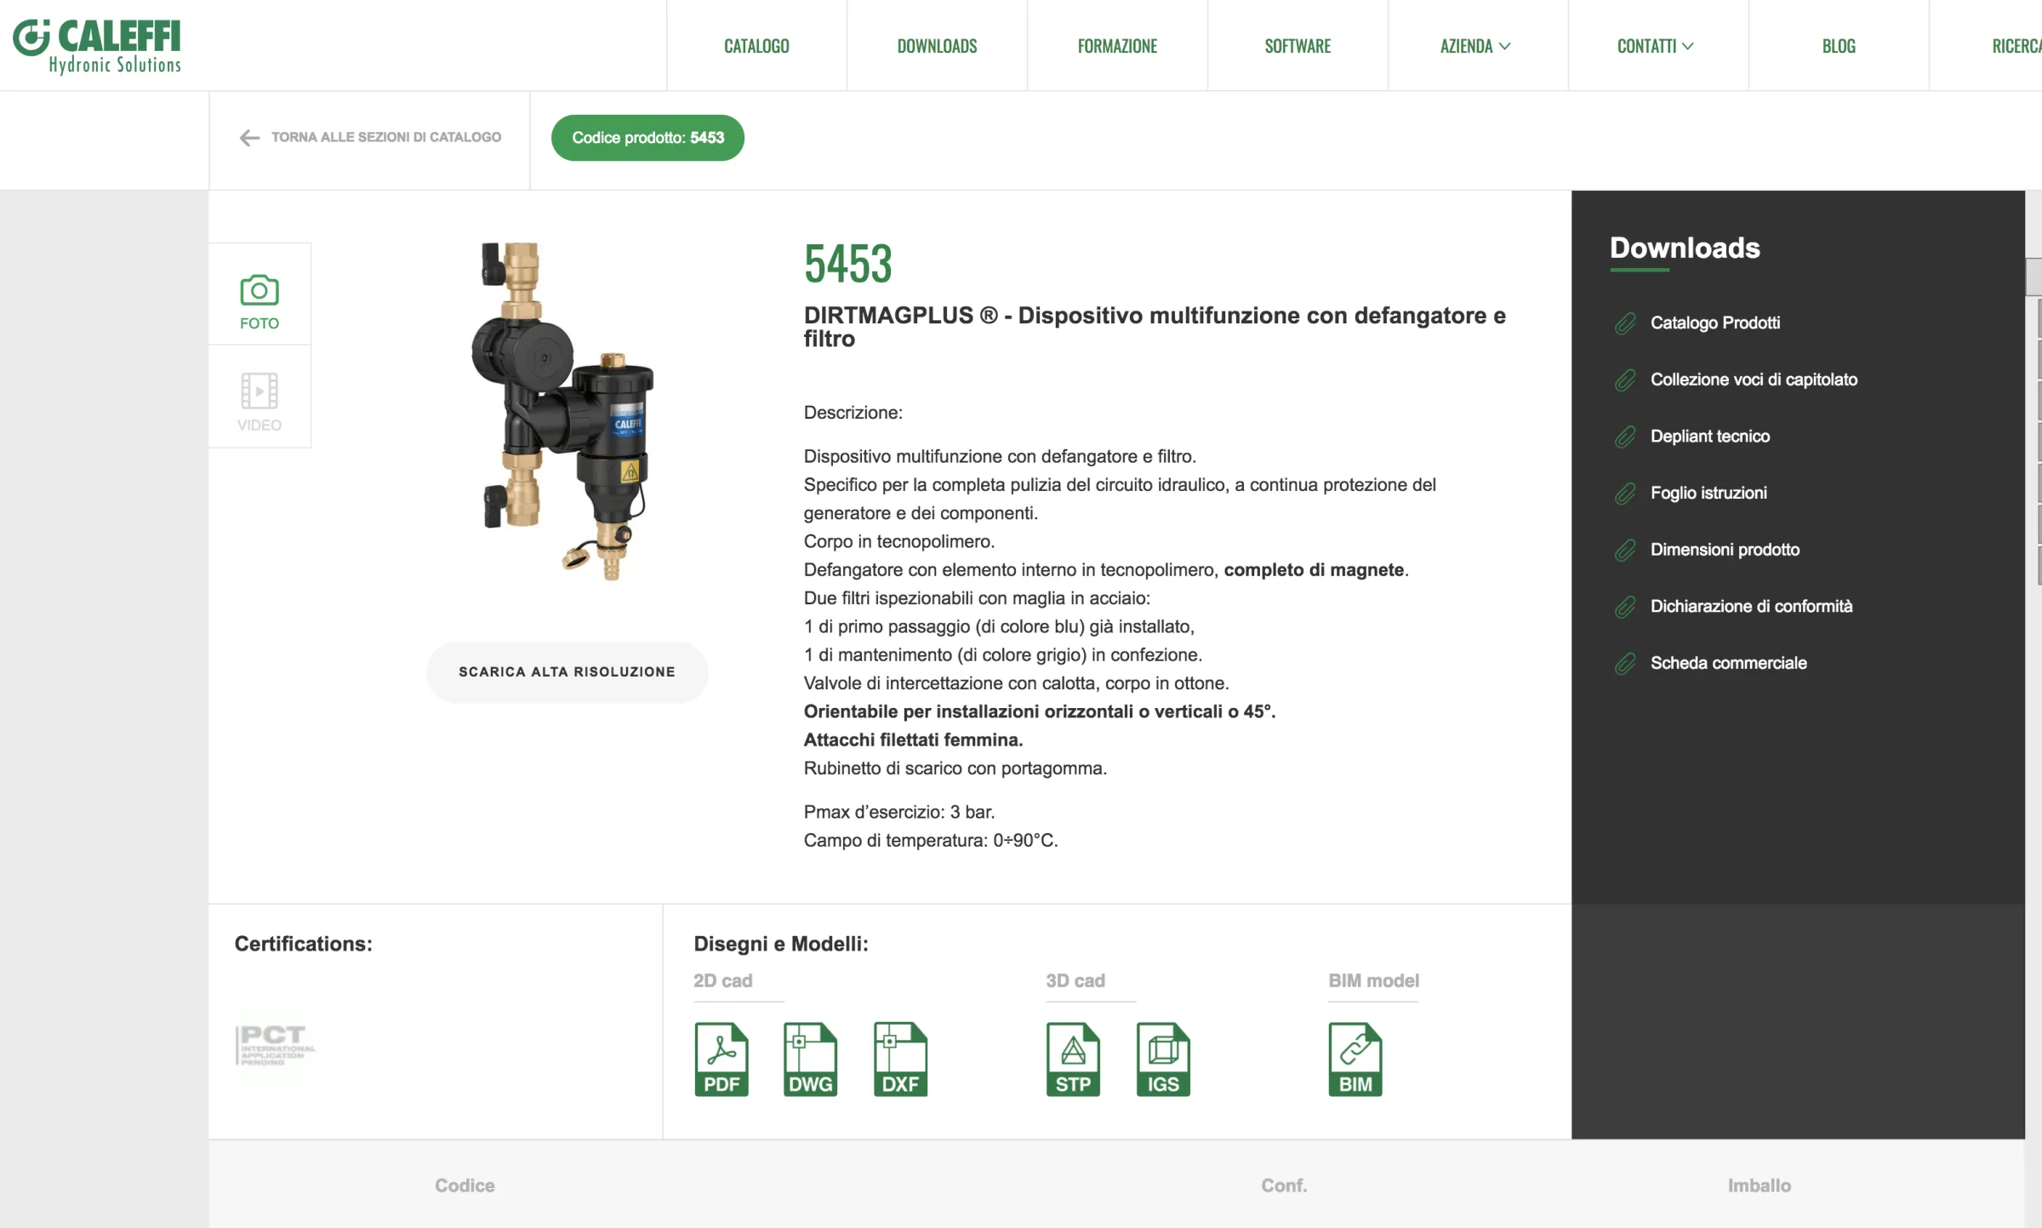Download the DWG drawing file
The image size is (2042, 1228).
[810, 1059]
